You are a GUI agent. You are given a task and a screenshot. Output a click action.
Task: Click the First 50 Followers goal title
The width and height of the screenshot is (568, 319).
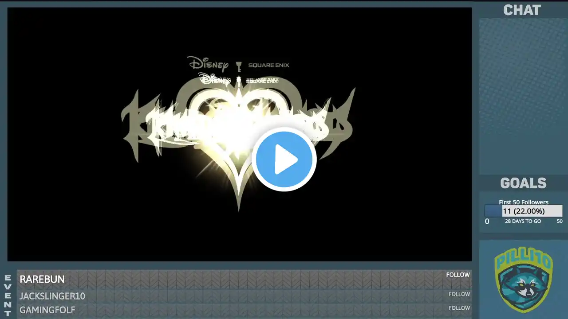point(524,202)
